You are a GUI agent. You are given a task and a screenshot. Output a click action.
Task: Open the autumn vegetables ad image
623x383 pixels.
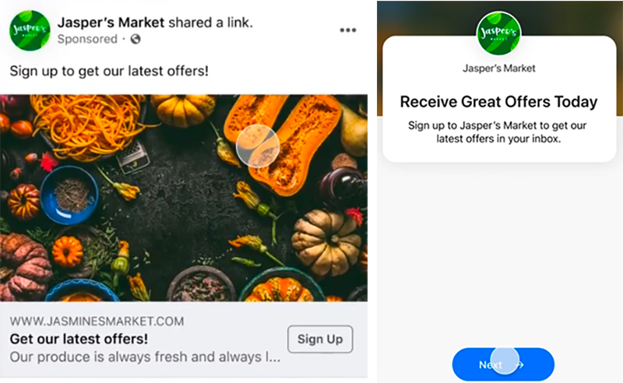click(x=184, y=198)
